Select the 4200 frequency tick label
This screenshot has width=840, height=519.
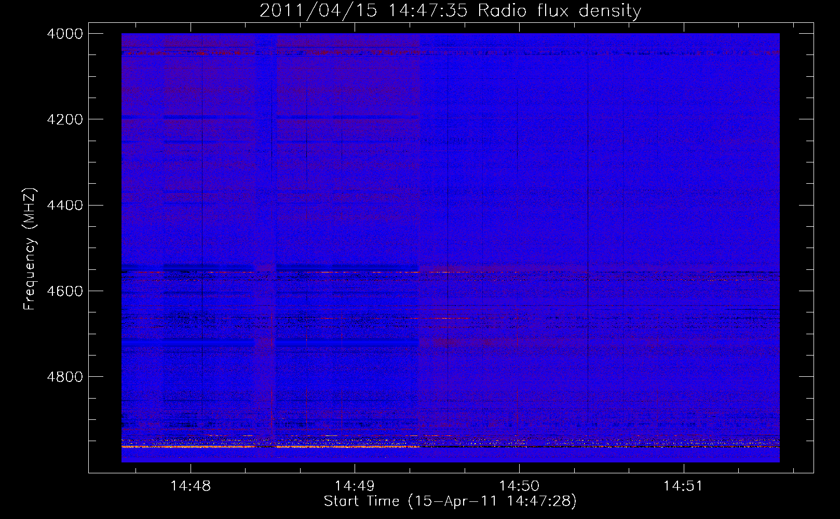click(x=65, y=119)
